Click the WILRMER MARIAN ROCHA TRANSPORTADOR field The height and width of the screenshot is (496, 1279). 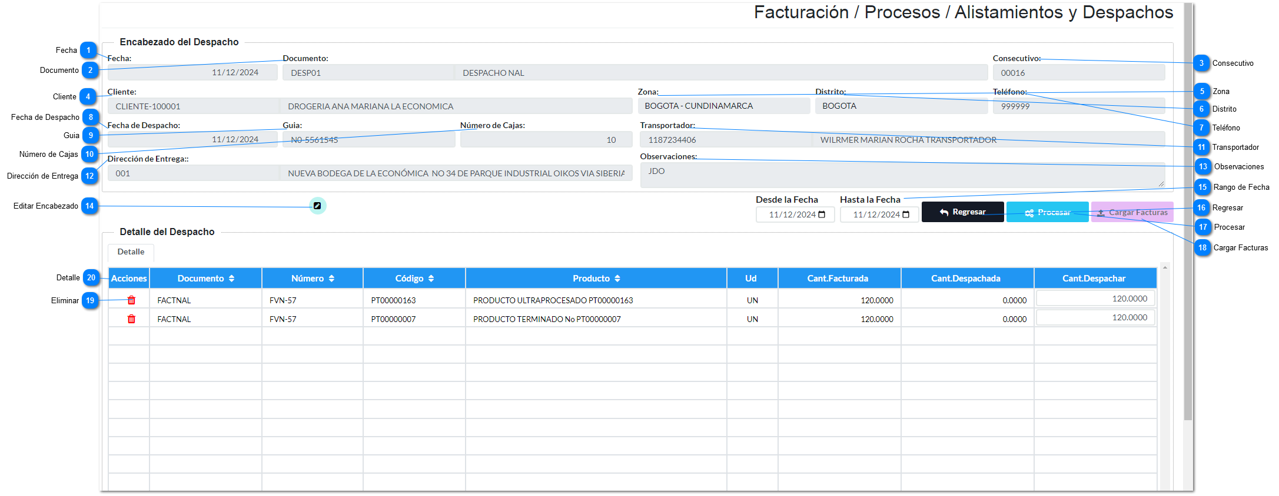(989, 140)
